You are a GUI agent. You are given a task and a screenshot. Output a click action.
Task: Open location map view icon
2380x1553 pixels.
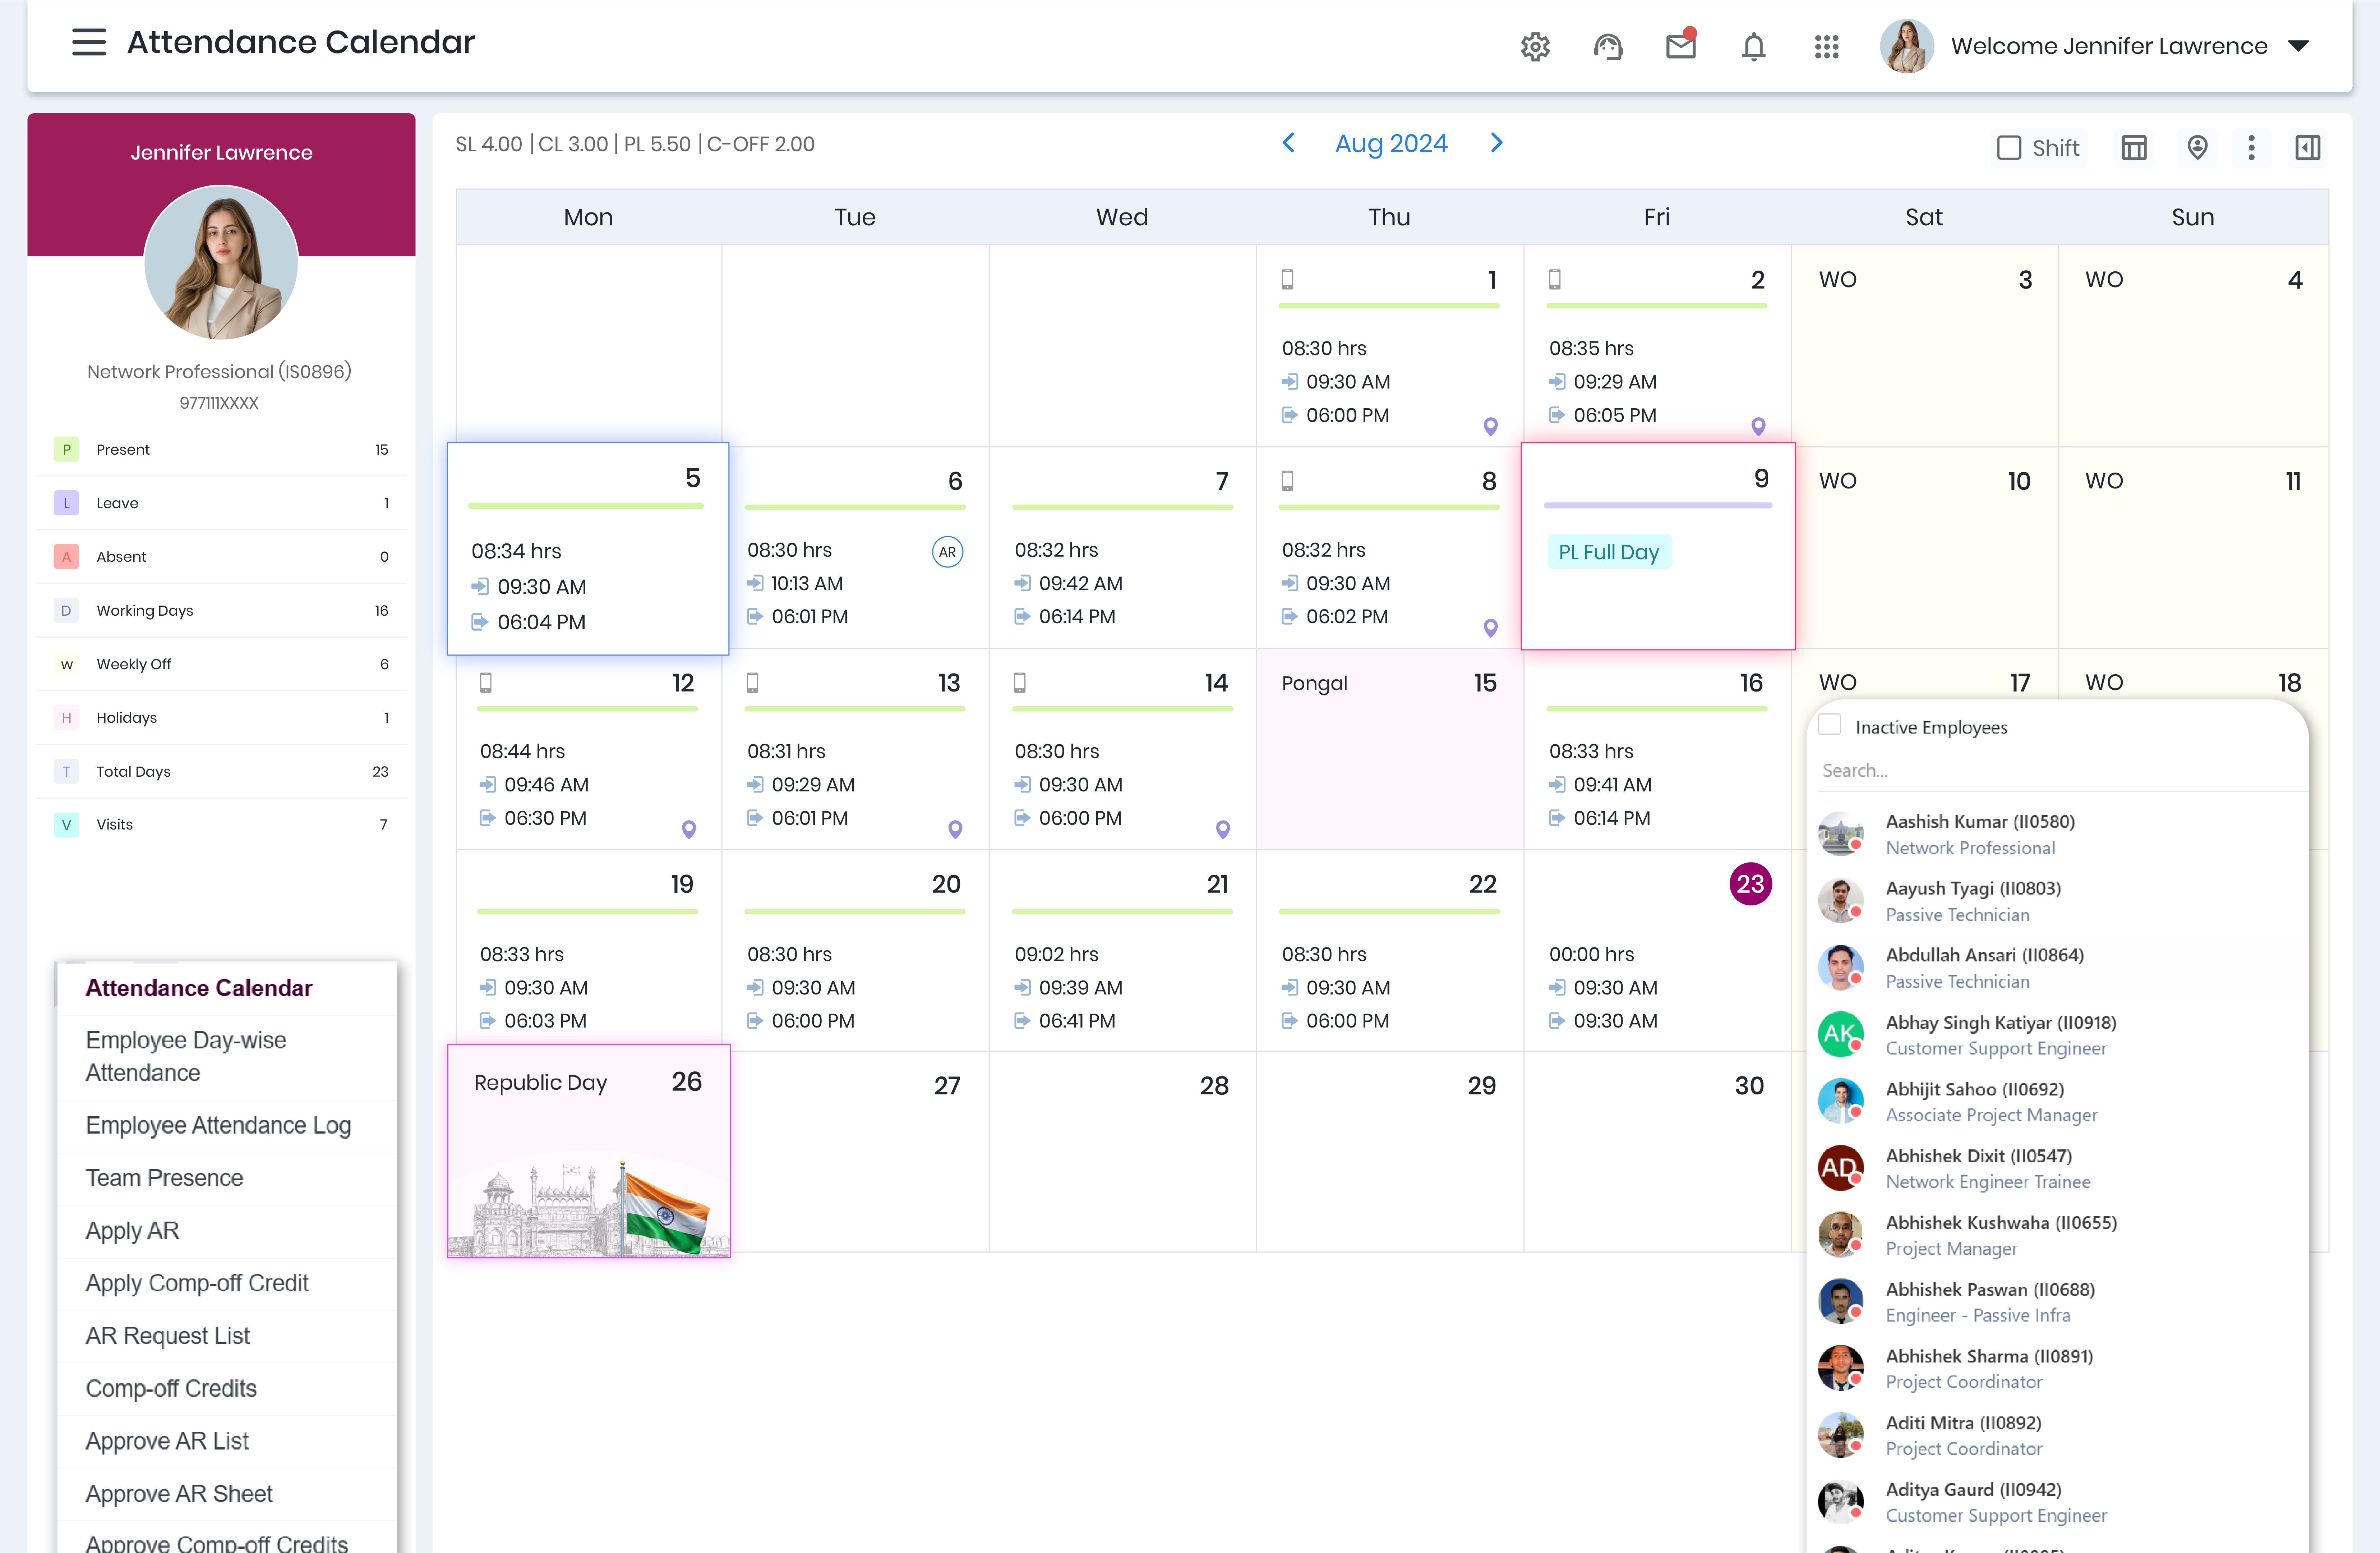point(2197,148)
